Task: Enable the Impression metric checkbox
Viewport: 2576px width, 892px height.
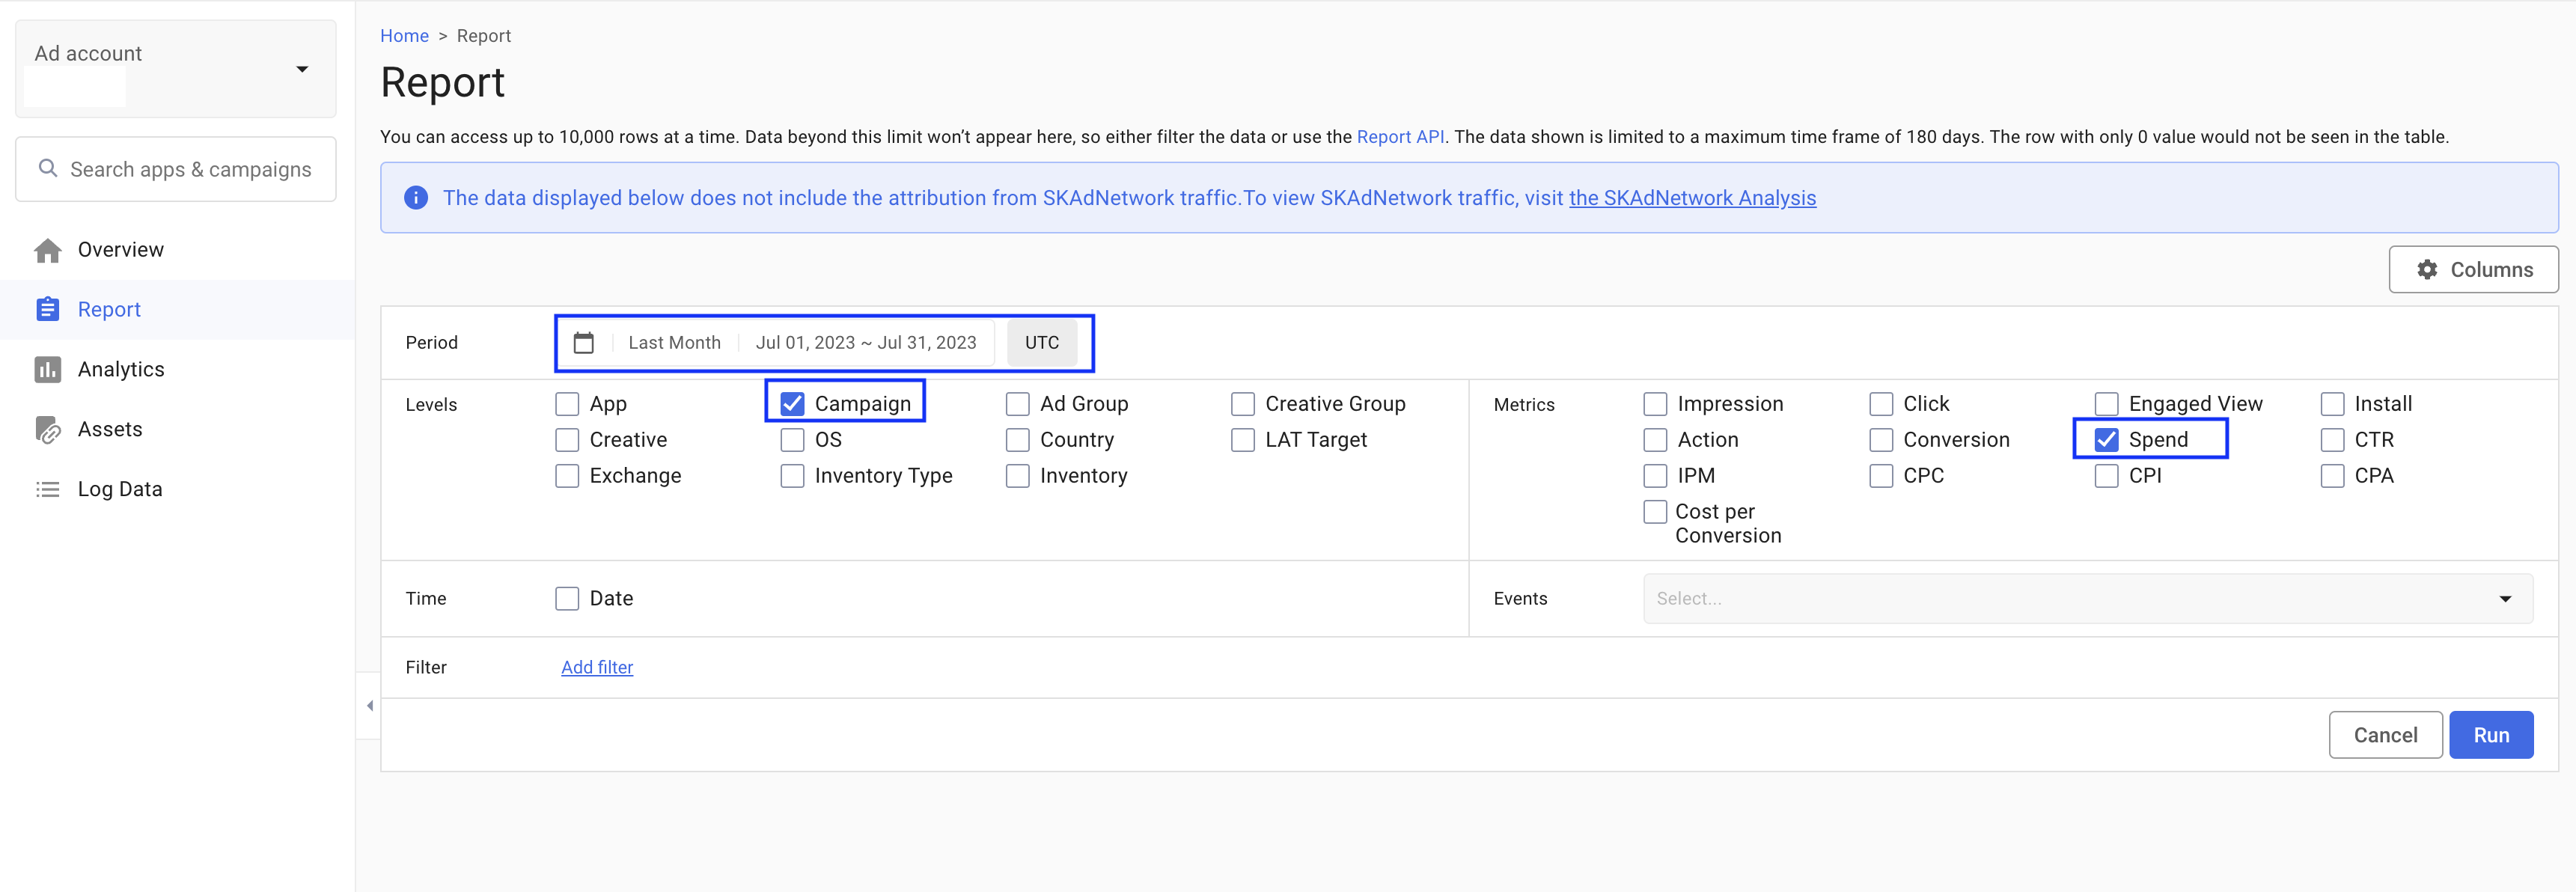Action: point(1655,403)
